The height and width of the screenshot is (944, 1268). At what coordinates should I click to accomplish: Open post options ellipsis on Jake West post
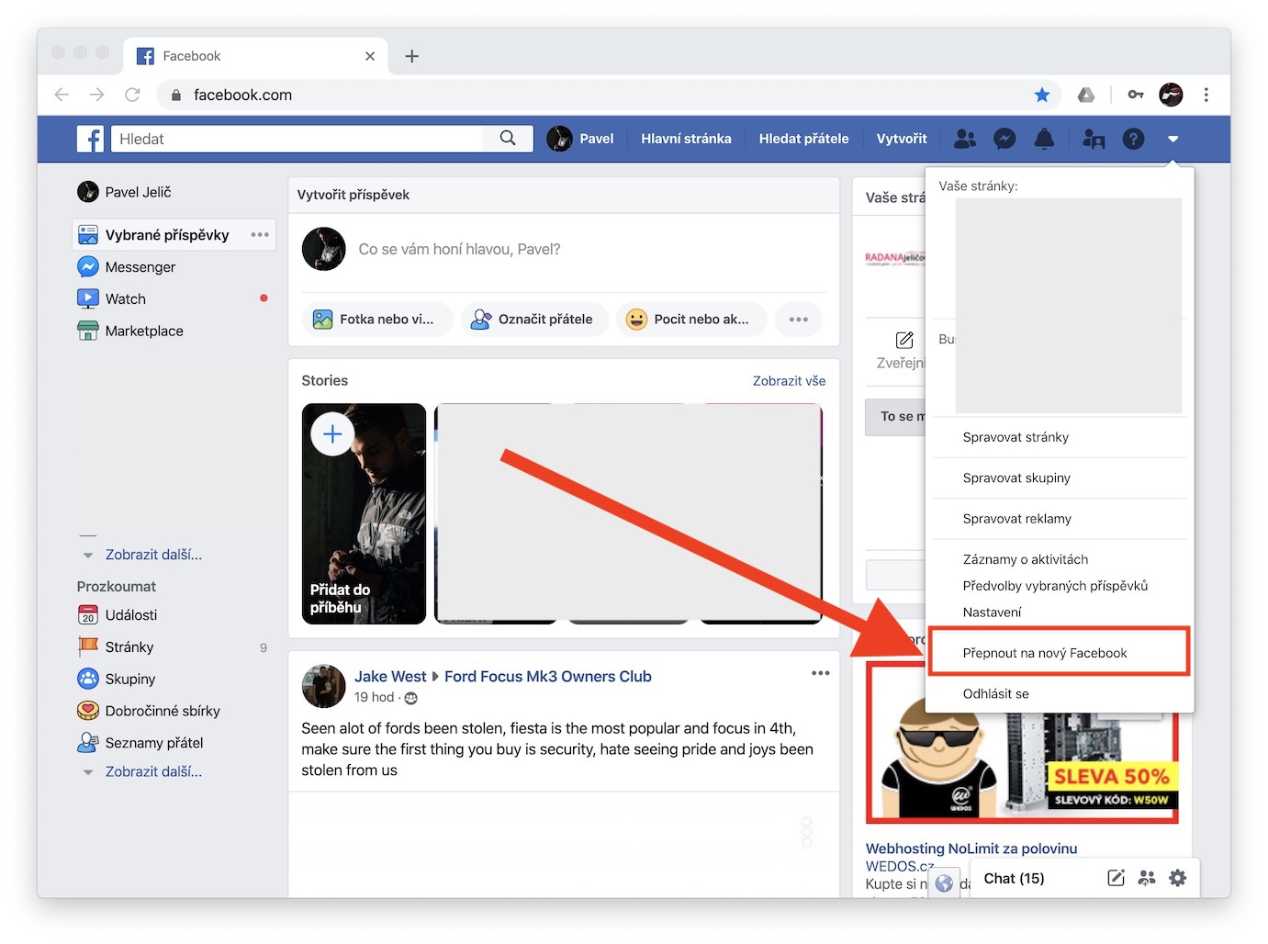[x=820, y=673]
